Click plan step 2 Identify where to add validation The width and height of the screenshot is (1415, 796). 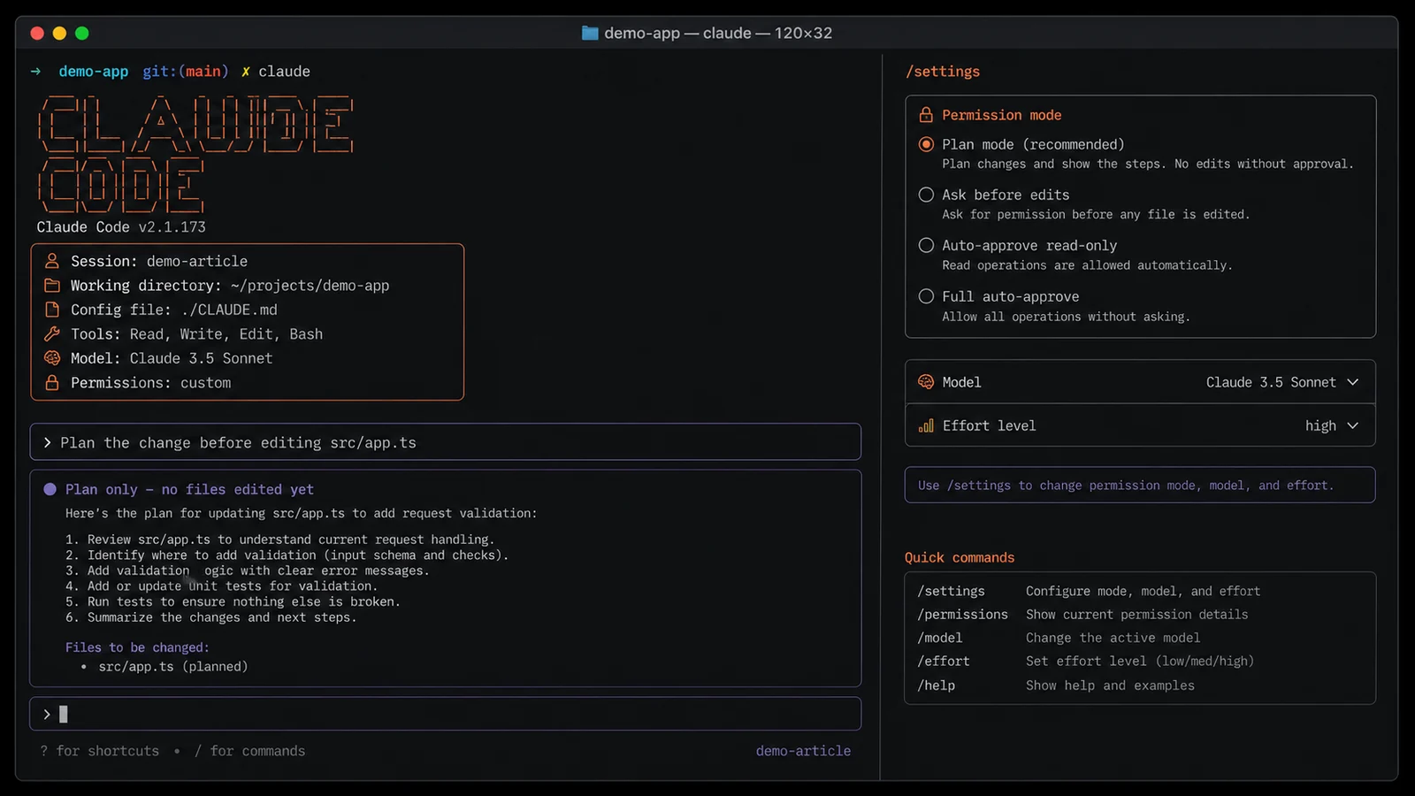(x=287, y=555)
